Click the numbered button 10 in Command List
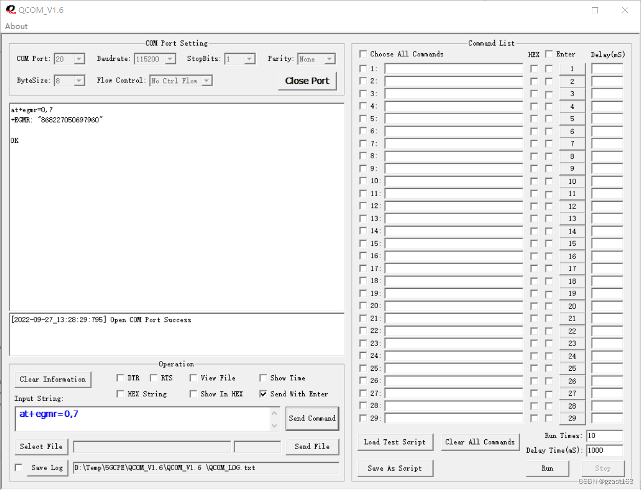This screenshot has width=641, height=490. tap(572, 181)
